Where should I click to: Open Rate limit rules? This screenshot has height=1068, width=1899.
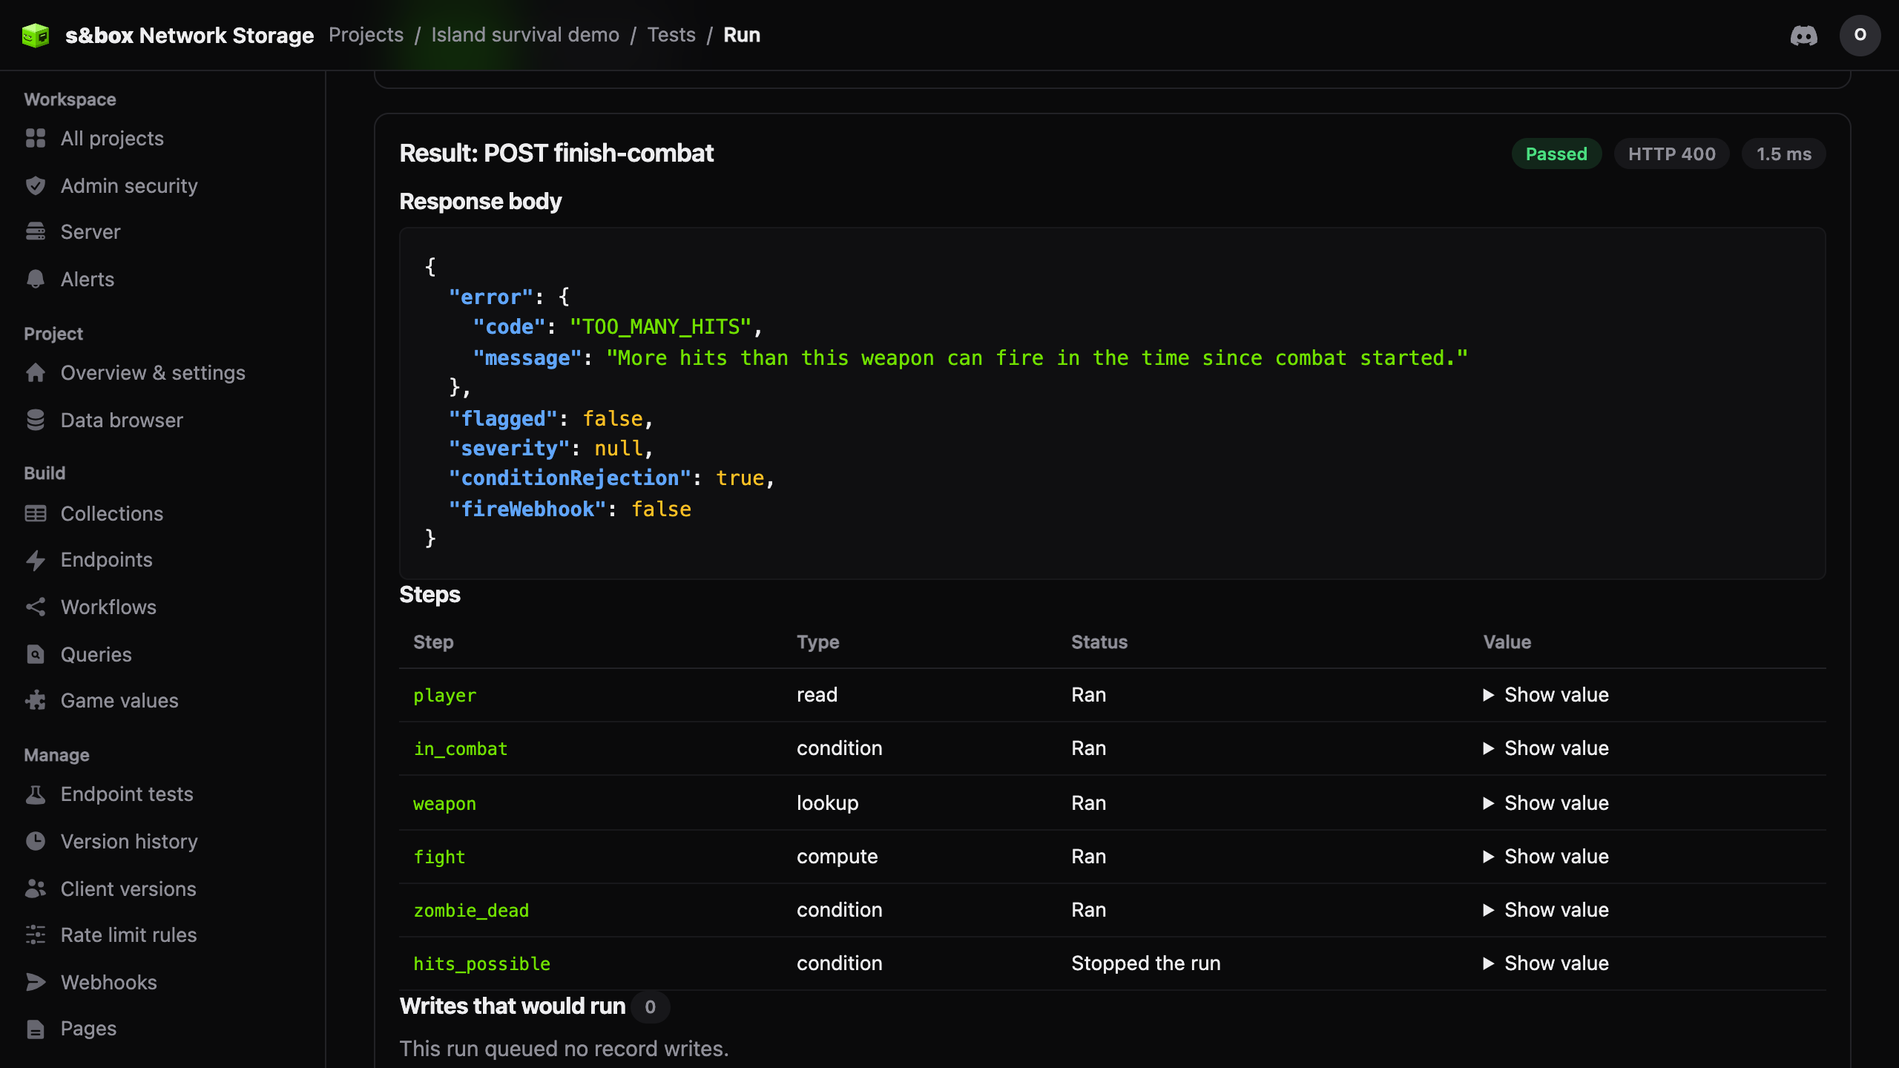click(129, 934)
